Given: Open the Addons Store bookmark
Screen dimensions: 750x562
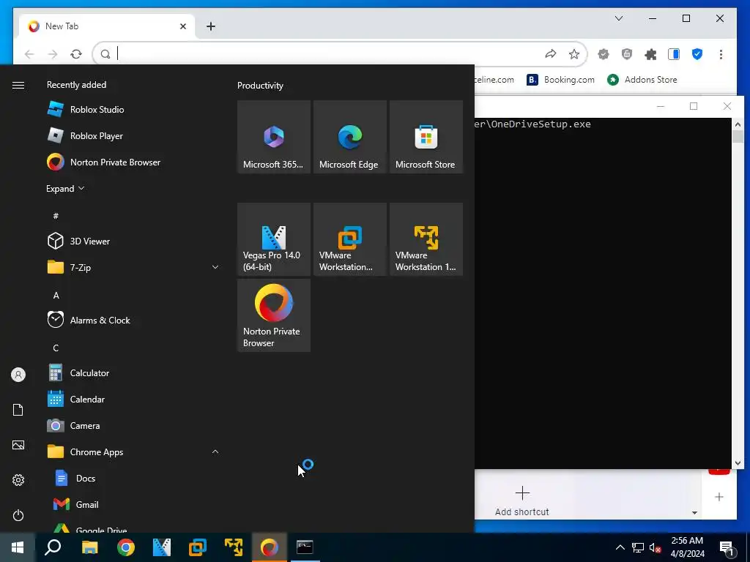Looking at the screenshot, I should (642, 80).
